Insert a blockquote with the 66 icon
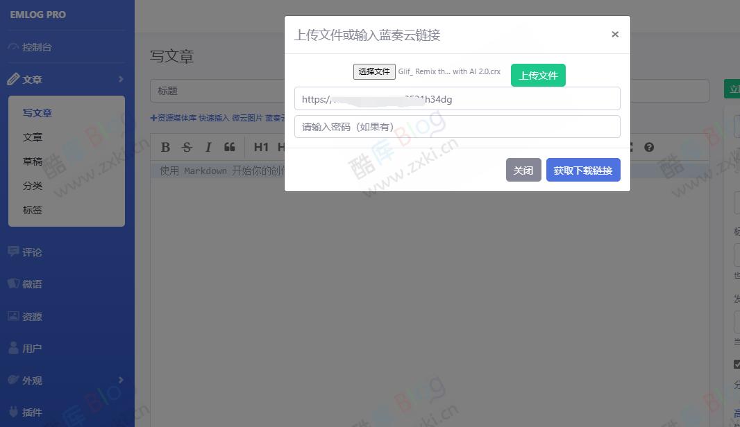Viewport: 740px width, 427px height. pyautogui.click(x=230, y=147)
